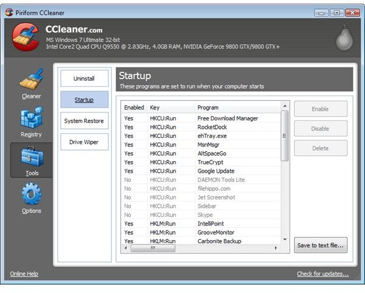Select the MsnMsgr startup entry
Screen dimensions: 365x293
click(201, 145)
